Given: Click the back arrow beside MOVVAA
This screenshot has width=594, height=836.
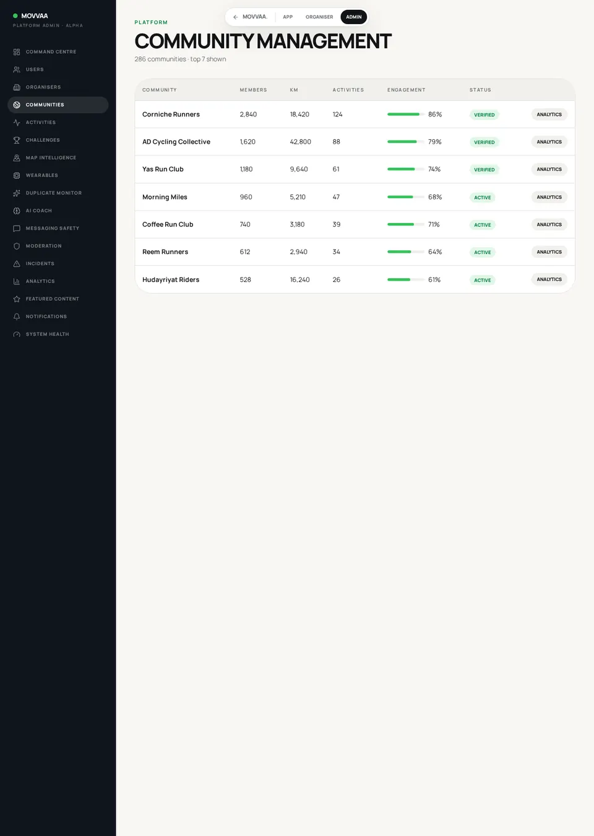Looking at the screenshot, I should pyautogui.click(x=235, y=17).
